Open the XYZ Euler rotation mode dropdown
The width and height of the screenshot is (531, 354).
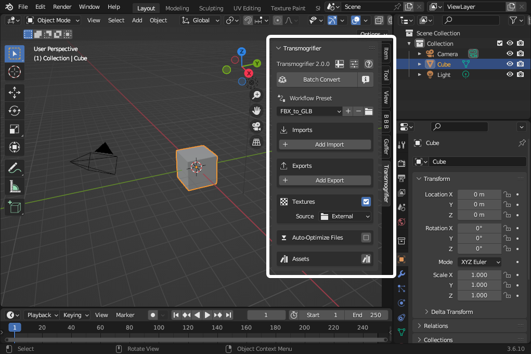[x=479, y=262]
